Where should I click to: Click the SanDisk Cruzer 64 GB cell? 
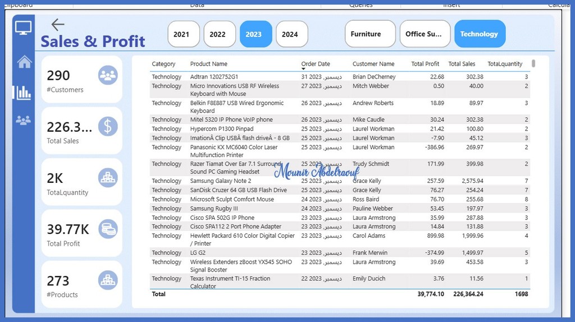(238, 190)
